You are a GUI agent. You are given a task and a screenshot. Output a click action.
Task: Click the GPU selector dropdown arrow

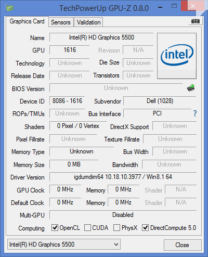coord(116,245)
